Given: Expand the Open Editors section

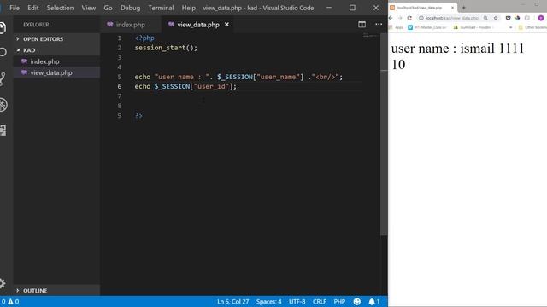Looking at the screenshot, I should (56, 39).
